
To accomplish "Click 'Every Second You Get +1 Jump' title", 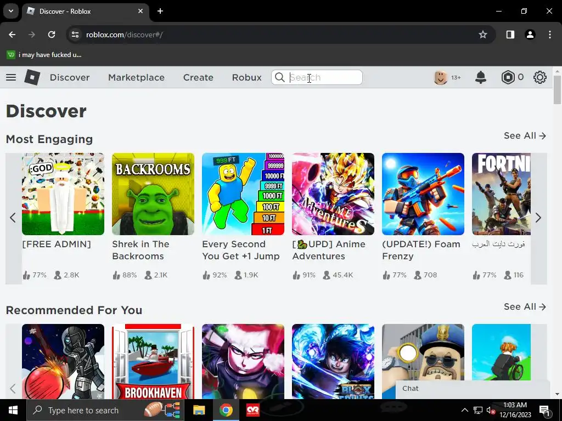I will [x=241, y=250].
